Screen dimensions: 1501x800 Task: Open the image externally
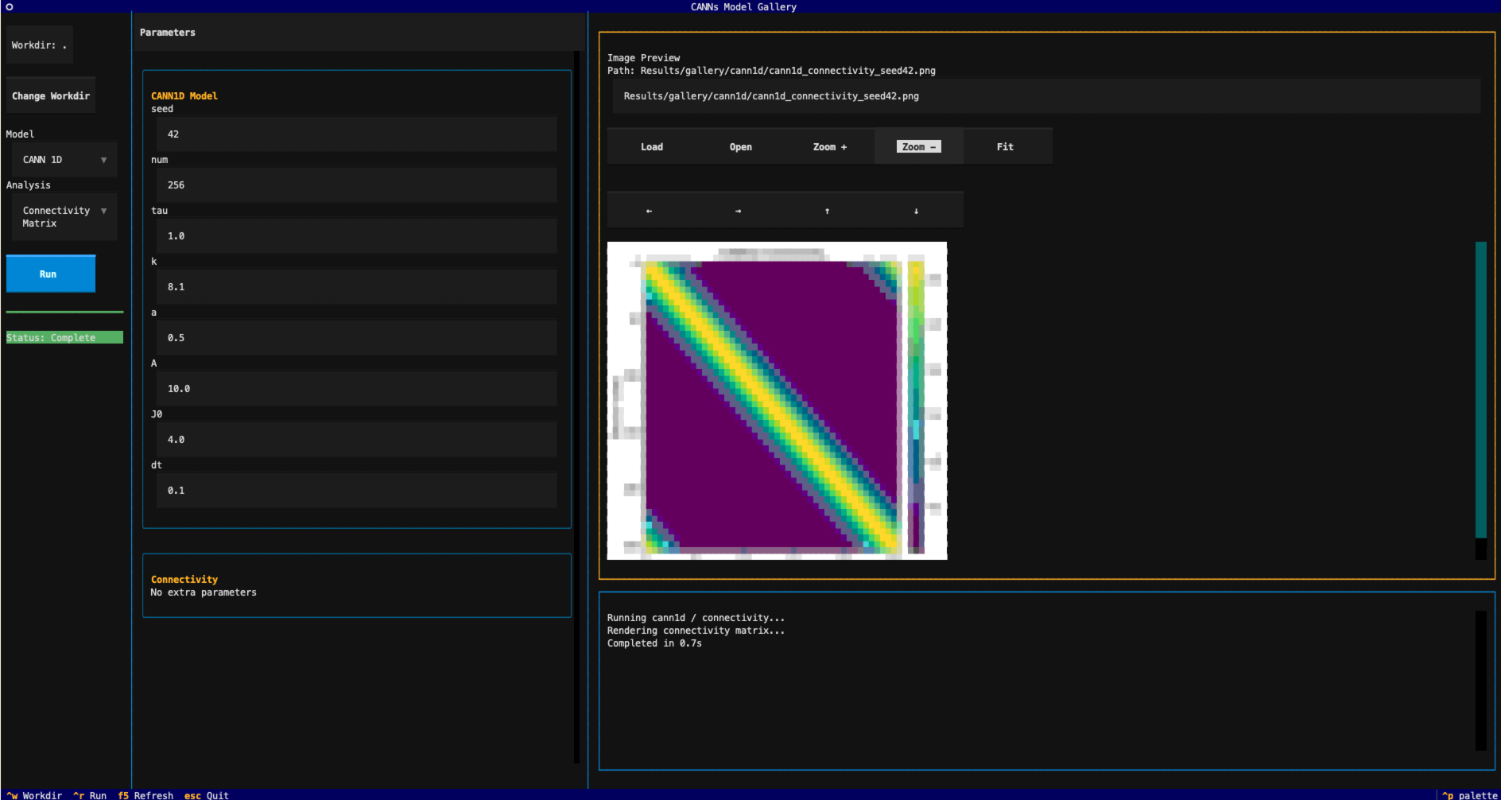[740, 147]
